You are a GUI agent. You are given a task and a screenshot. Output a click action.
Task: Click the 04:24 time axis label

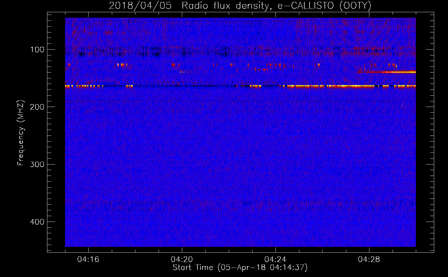coord(275,260)
